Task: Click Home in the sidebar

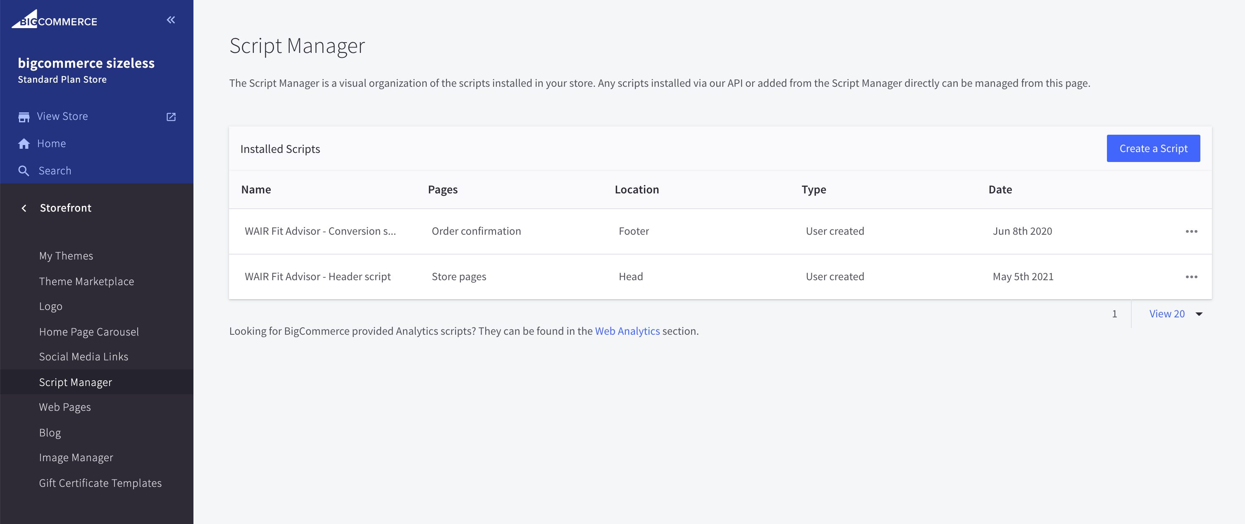Action: [51, 143]
